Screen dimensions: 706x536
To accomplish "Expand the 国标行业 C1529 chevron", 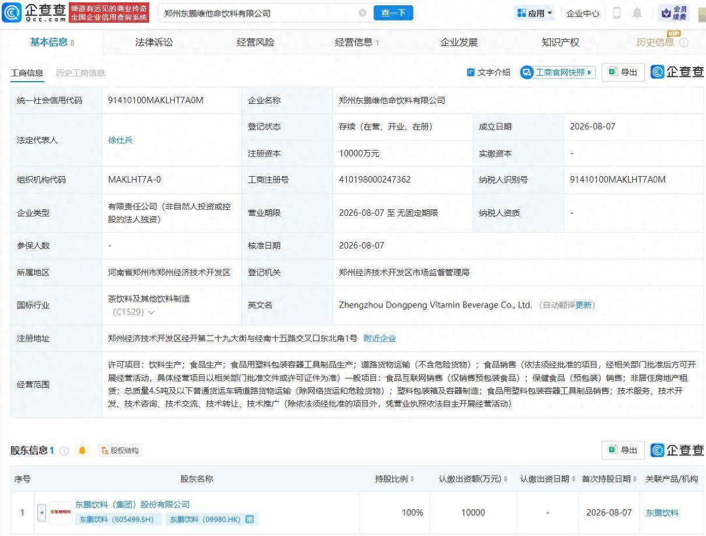I will click(152, 313).
